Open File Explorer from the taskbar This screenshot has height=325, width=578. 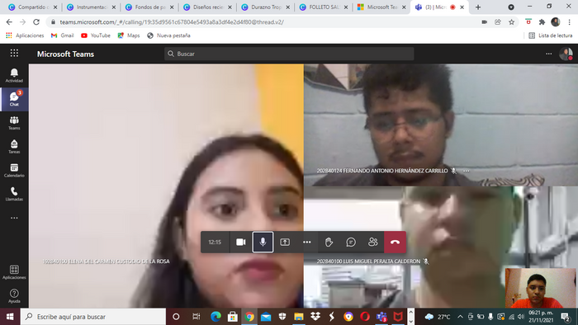point(299,317)
